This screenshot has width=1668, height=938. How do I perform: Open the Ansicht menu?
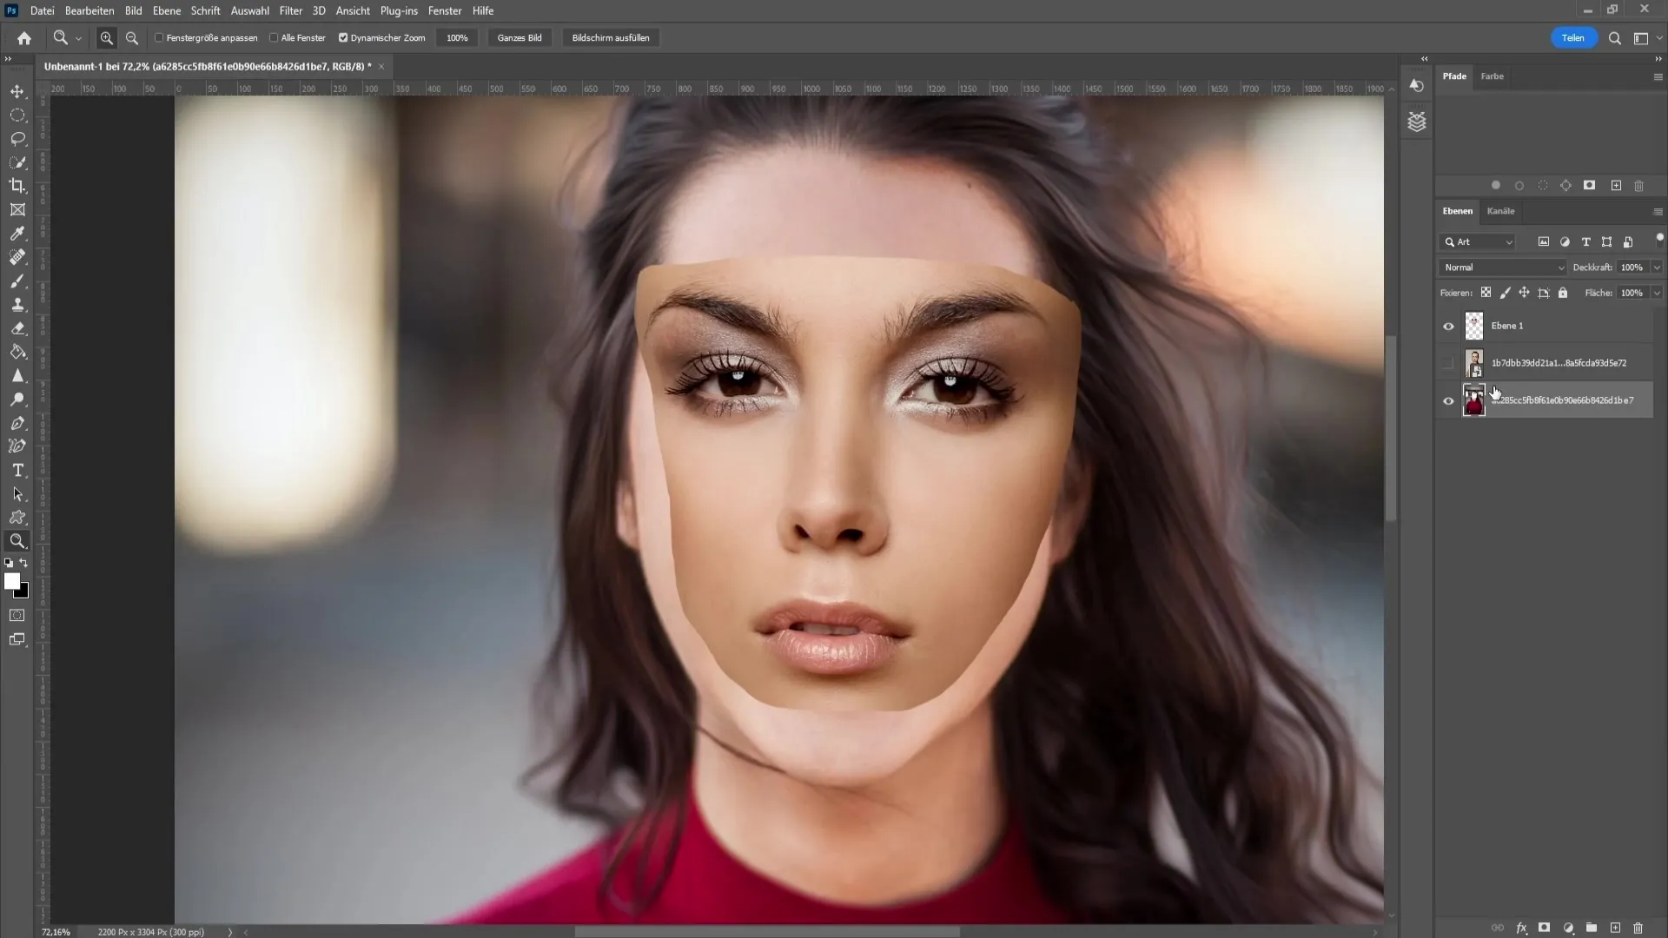pos(353,10)
